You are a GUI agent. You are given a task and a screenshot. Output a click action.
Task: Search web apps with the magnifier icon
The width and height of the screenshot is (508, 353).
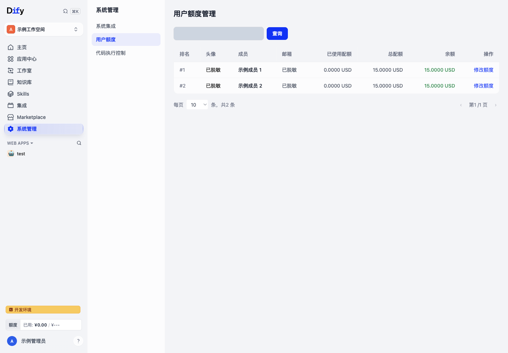click(79, 143)
